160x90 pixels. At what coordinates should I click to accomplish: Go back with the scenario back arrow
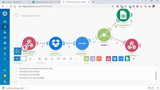pyautogui.click(x=16, y=15)
